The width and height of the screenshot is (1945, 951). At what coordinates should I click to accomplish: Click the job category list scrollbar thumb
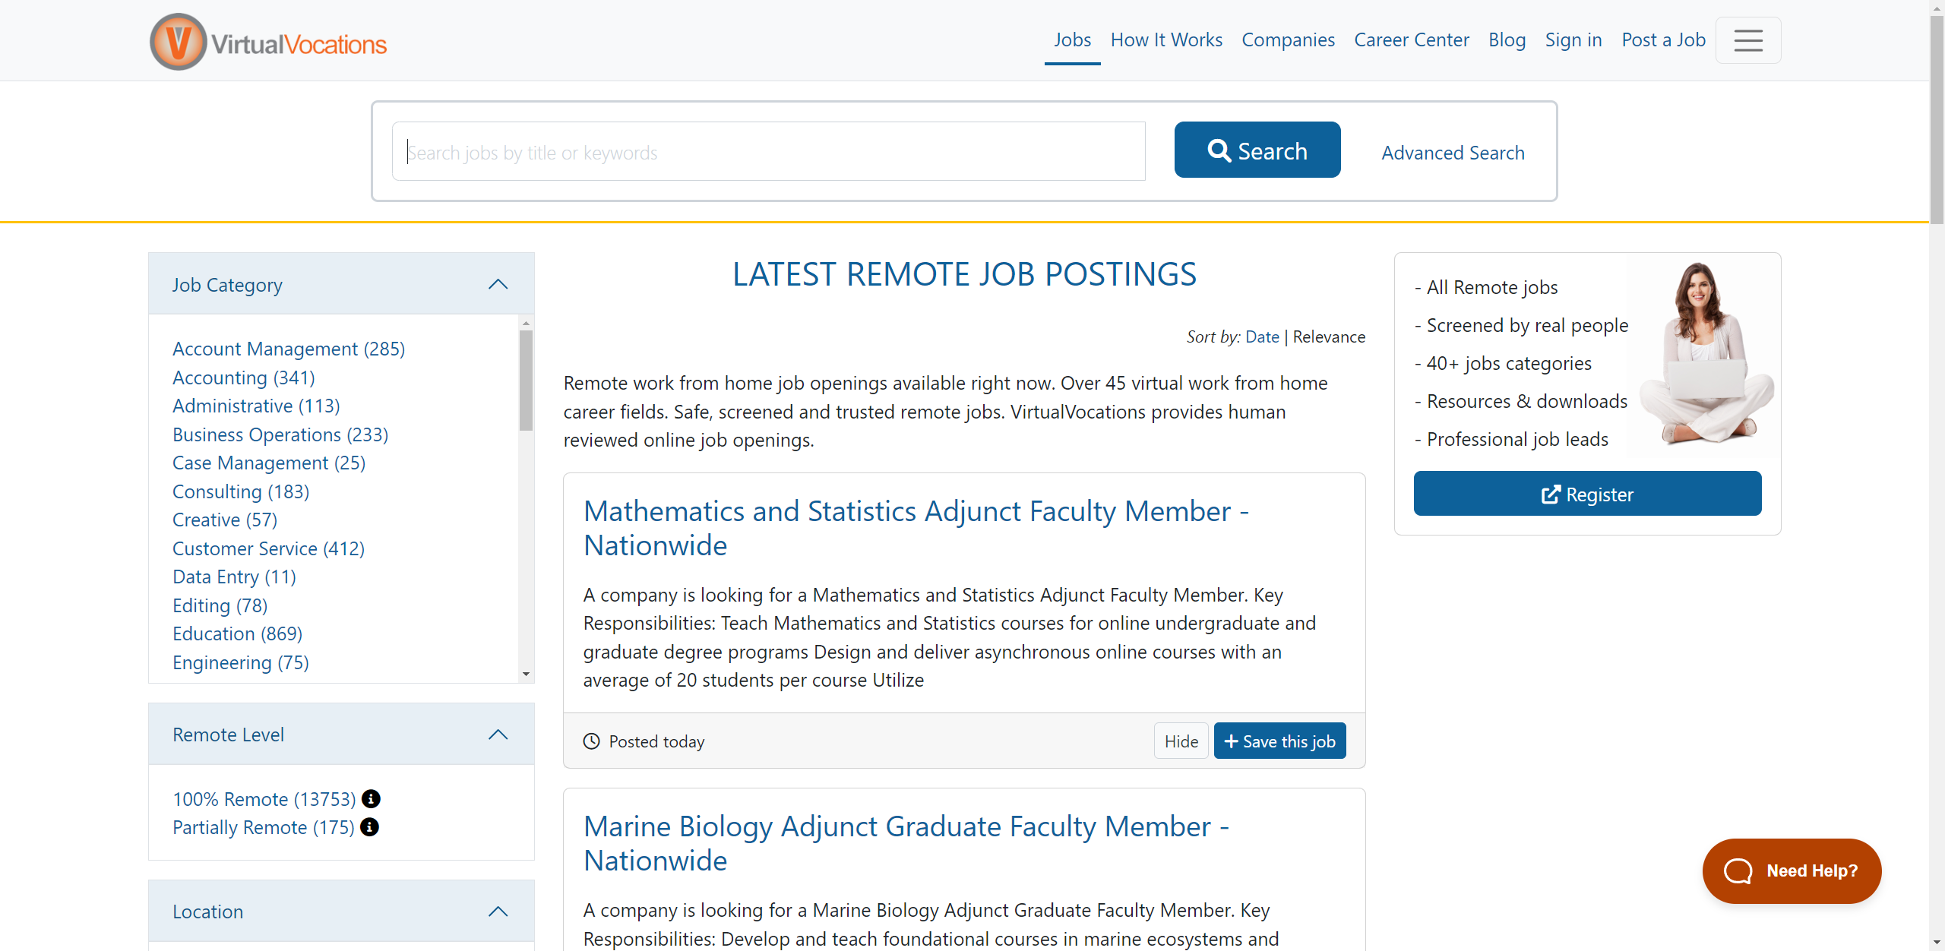526,380
